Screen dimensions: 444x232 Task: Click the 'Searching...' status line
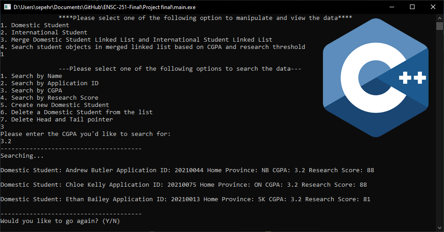pyautogui.click(x=22, y=156)
